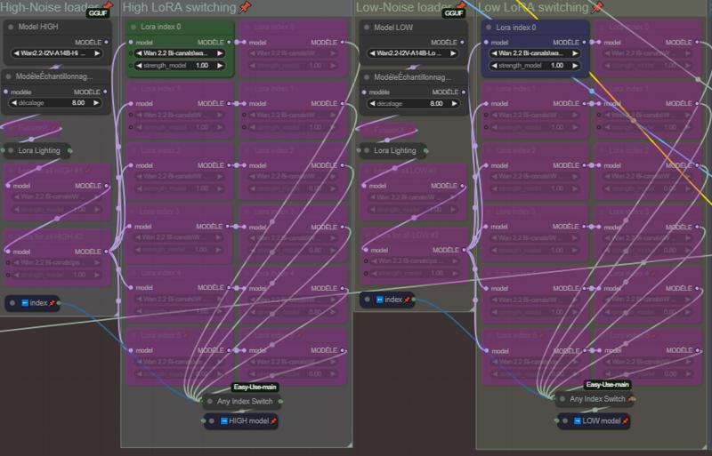
Task: Click next arrow on Model HIGH file selector
Action: pyautogui.click(x=96, y=53)
